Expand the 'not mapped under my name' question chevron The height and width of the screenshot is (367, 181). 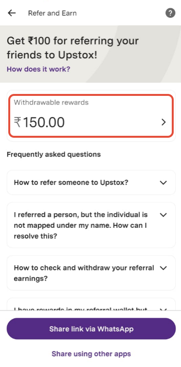click(x=163, y=215)
